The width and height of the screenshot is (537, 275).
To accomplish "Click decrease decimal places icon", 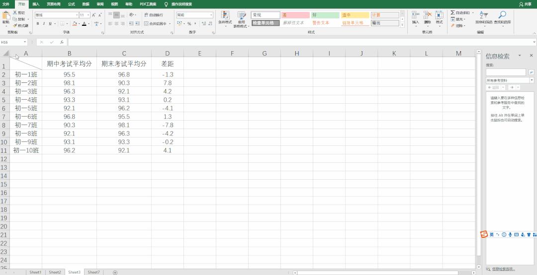I will pyautogui.click(x=210, y=24).
